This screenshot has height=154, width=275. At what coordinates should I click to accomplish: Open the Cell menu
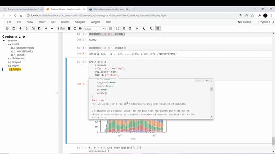[53, 22]
